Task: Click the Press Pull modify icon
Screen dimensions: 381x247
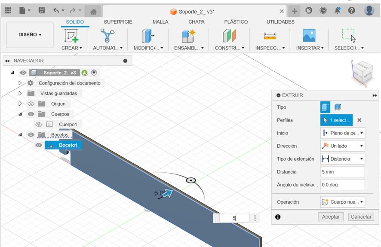Action: (x=148, y=36)
